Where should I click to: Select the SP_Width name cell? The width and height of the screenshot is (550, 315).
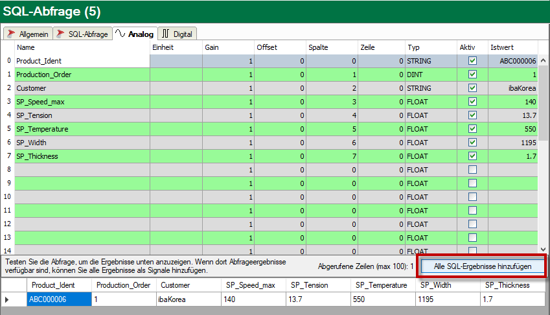pyautogui.click(x=82, y=143)
